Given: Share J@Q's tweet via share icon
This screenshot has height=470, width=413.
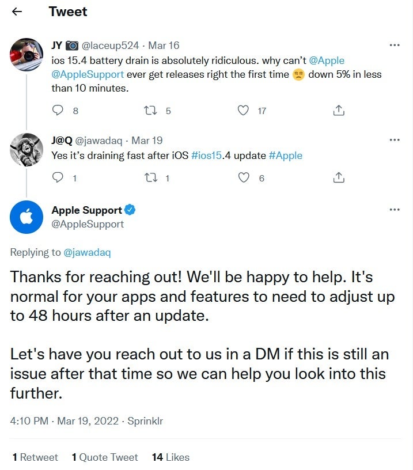Looking at the screenshot, I should pyautogui.click(x=339, y=178).
